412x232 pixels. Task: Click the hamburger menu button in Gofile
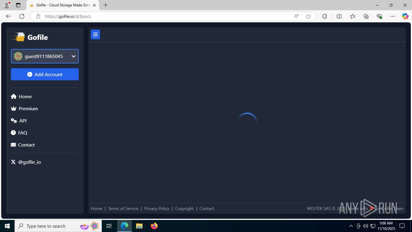[95, 34]
